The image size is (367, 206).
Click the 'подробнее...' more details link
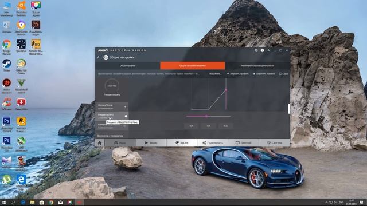pyautogui.click(x=215, y=74)
